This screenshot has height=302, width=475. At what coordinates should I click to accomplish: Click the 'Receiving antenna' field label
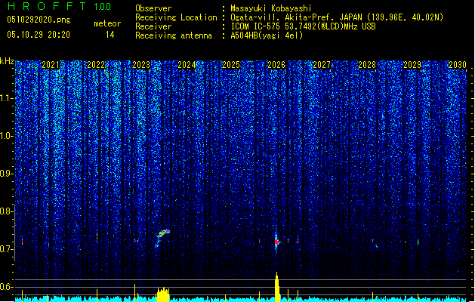point(174,35)
